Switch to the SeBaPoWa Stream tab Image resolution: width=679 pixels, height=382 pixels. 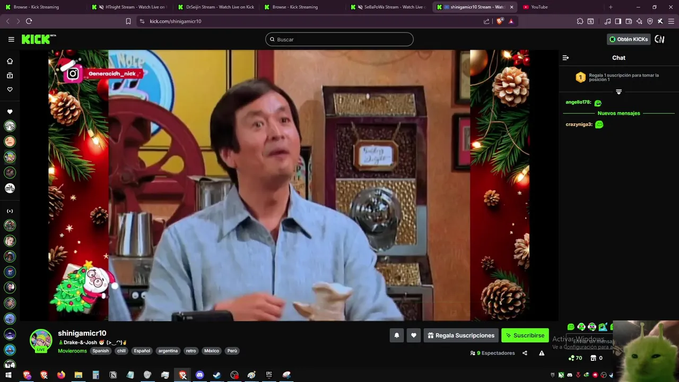pos(389,7)
